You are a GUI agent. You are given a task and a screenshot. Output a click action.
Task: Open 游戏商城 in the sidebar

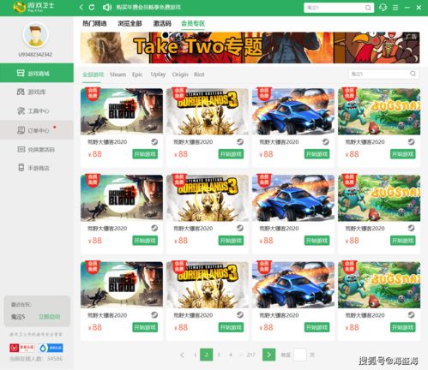pyautogui.click(x=37, y=73)
